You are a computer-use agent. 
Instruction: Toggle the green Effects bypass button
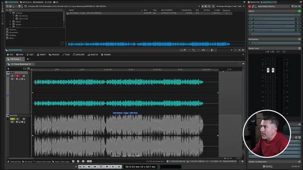coord(299,11)
